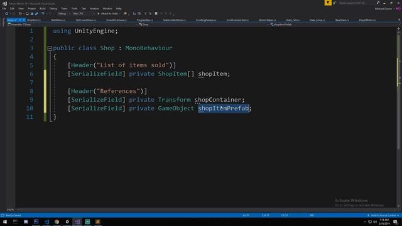Click the comment selection toolbar icon
This screenshot has width=402, height=226.
[145, 14]
